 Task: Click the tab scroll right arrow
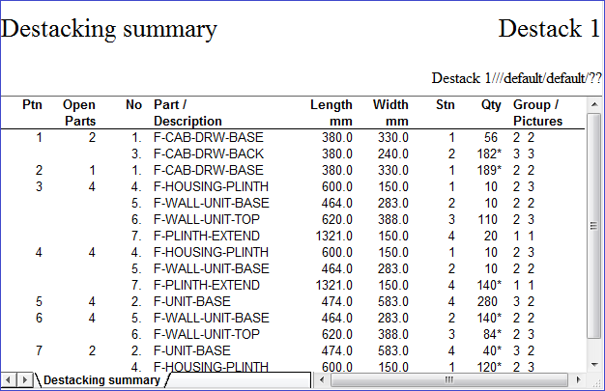pyautogui.click(x=24, y=380)
